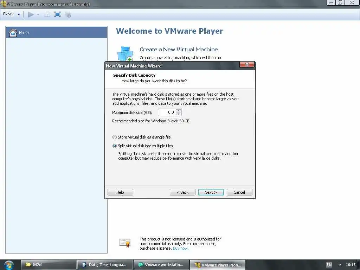Click the Recommended size for Windows 8 x64 text

click(151, 121)
